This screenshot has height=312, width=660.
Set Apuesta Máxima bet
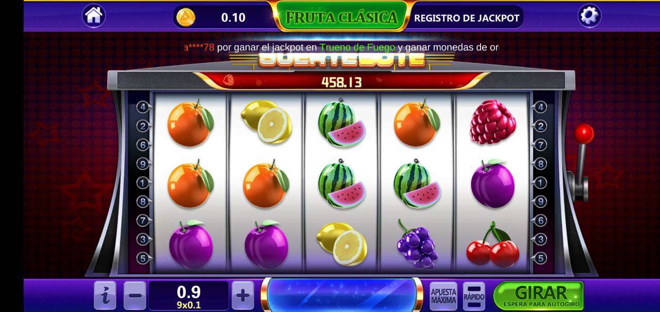point(443,296)
